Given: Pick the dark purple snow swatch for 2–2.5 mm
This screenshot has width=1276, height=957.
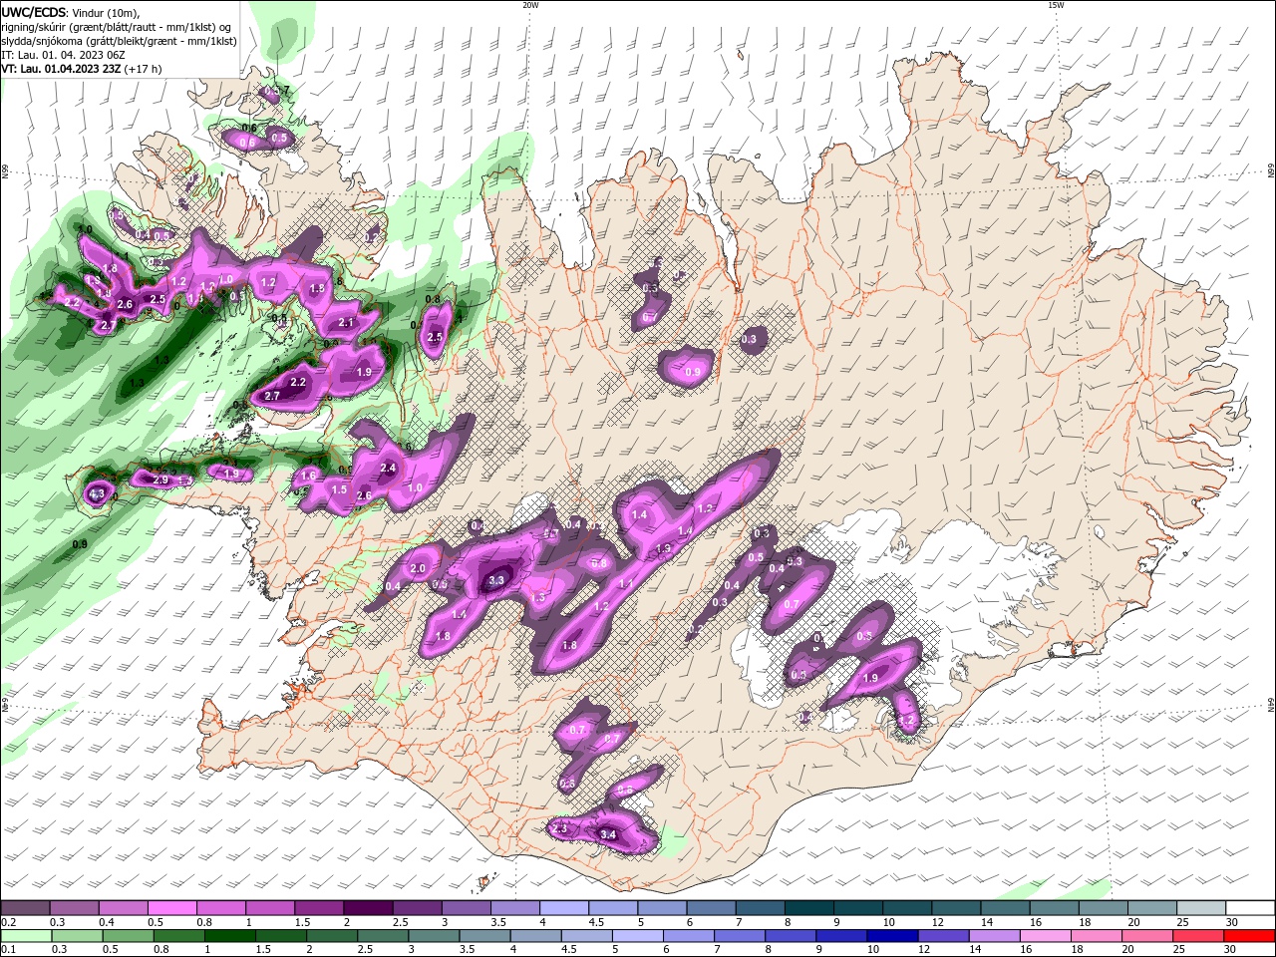Looking at the screenshot, I should point(368,908).
